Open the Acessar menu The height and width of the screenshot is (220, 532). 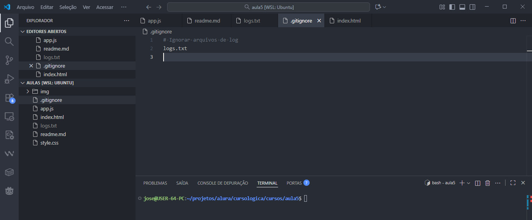tap(105, 7)
